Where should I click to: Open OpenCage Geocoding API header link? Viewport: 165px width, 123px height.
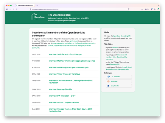pos(66,21)
